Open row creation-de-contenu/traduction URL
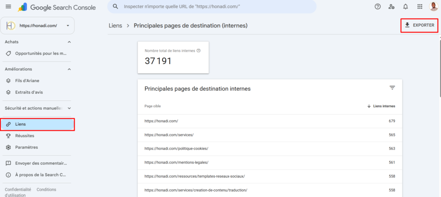441x197 pixels. [270, 190]
